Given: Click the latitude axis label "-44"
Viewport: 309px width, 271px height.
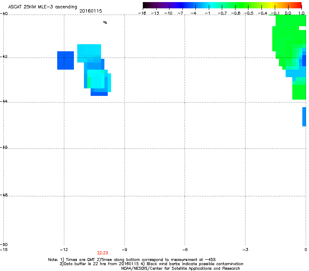Looking at the screenshot, I should coord(4,101).
